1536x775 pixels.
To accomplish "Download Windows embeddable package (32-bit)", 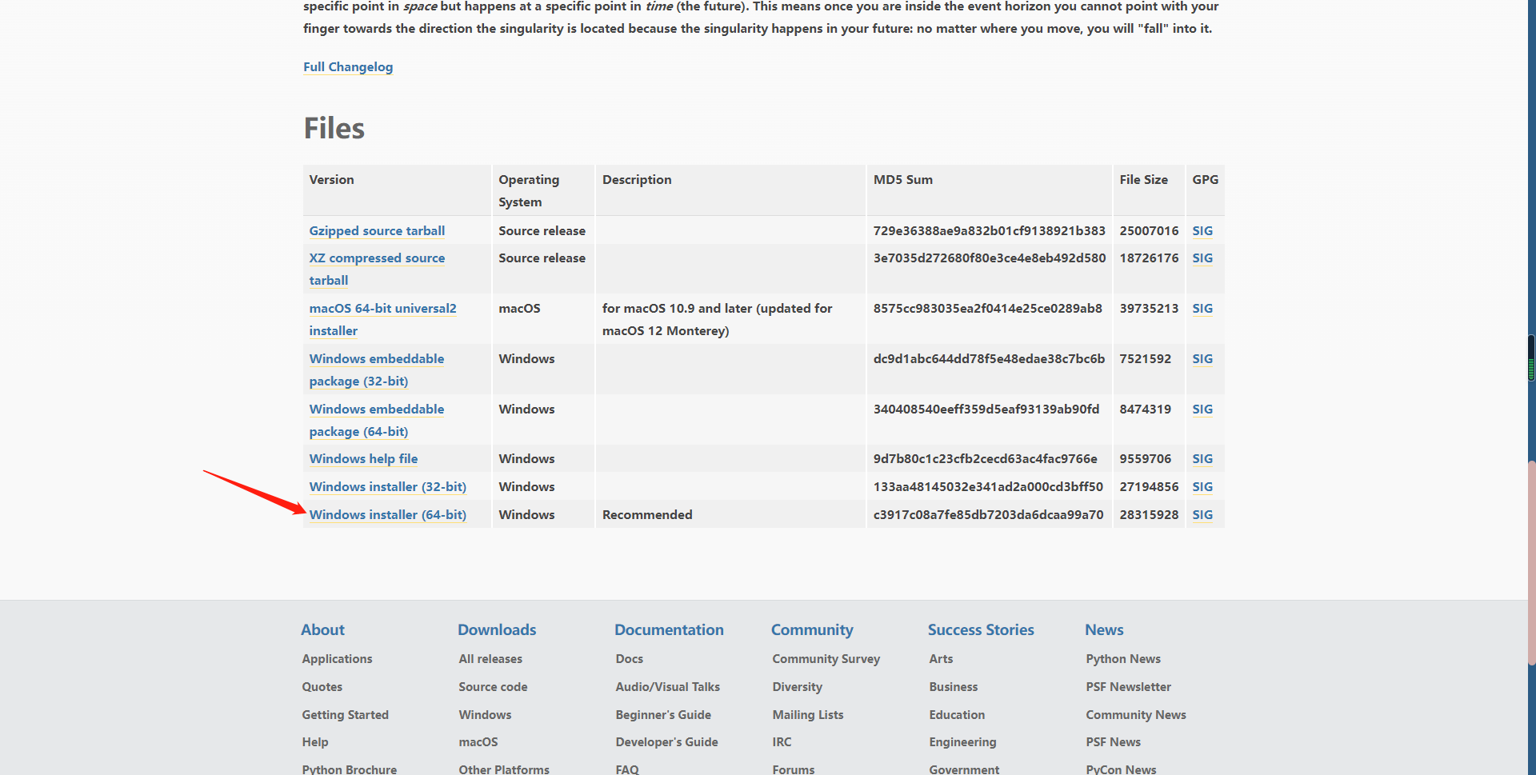I will click(377, 370).
